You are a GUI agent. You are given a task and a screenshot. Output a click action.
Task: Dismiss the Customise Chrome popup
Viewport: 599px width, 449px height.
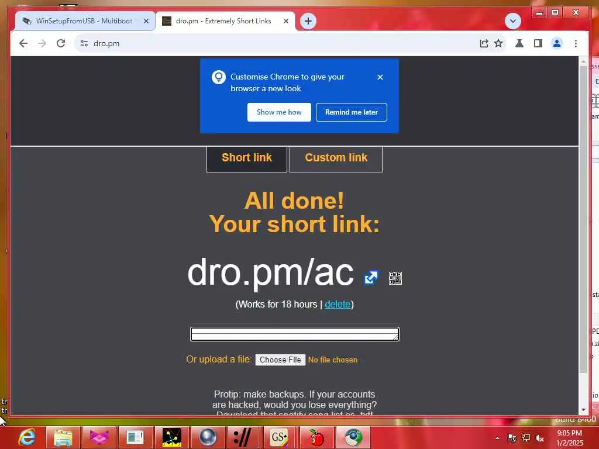(x=380, y=77)
